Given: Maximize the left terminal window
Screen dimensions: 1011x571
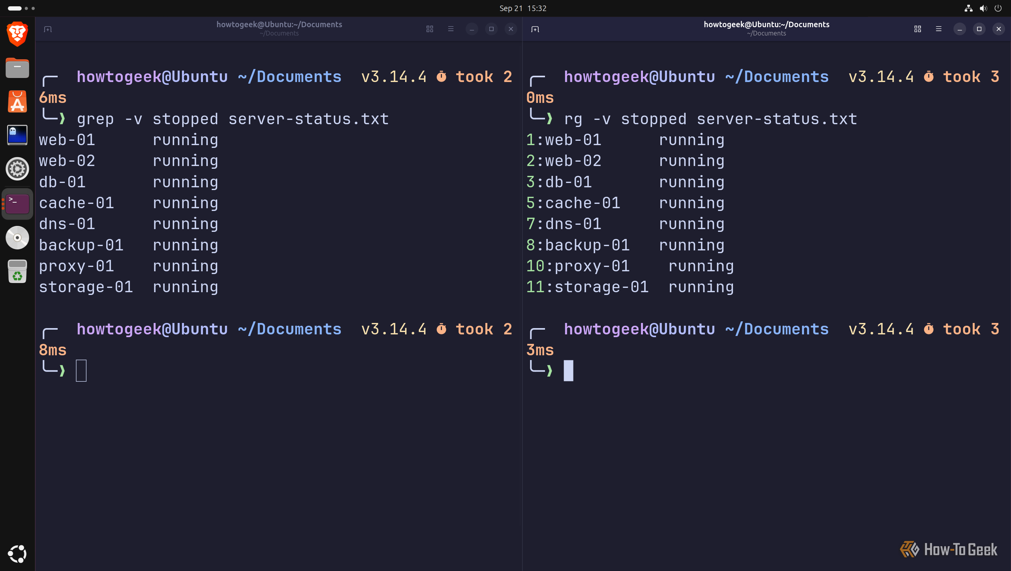Looking at the screenshot, I should pos(491,29).
